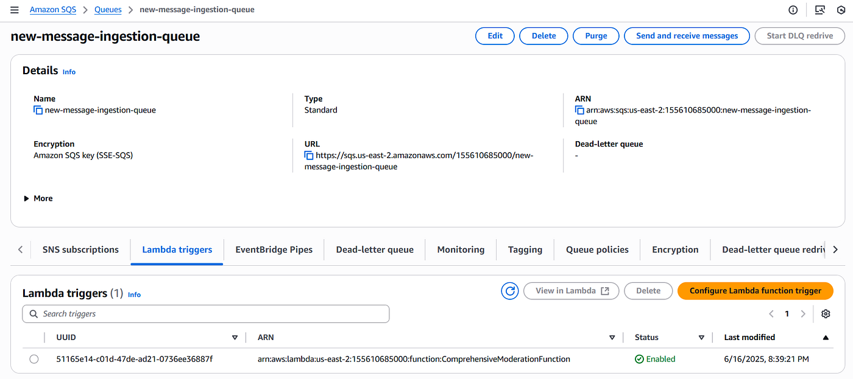Click the Amazon SQS key (SSE-SQS) value
Screen dimensions: 853x379
83,156
